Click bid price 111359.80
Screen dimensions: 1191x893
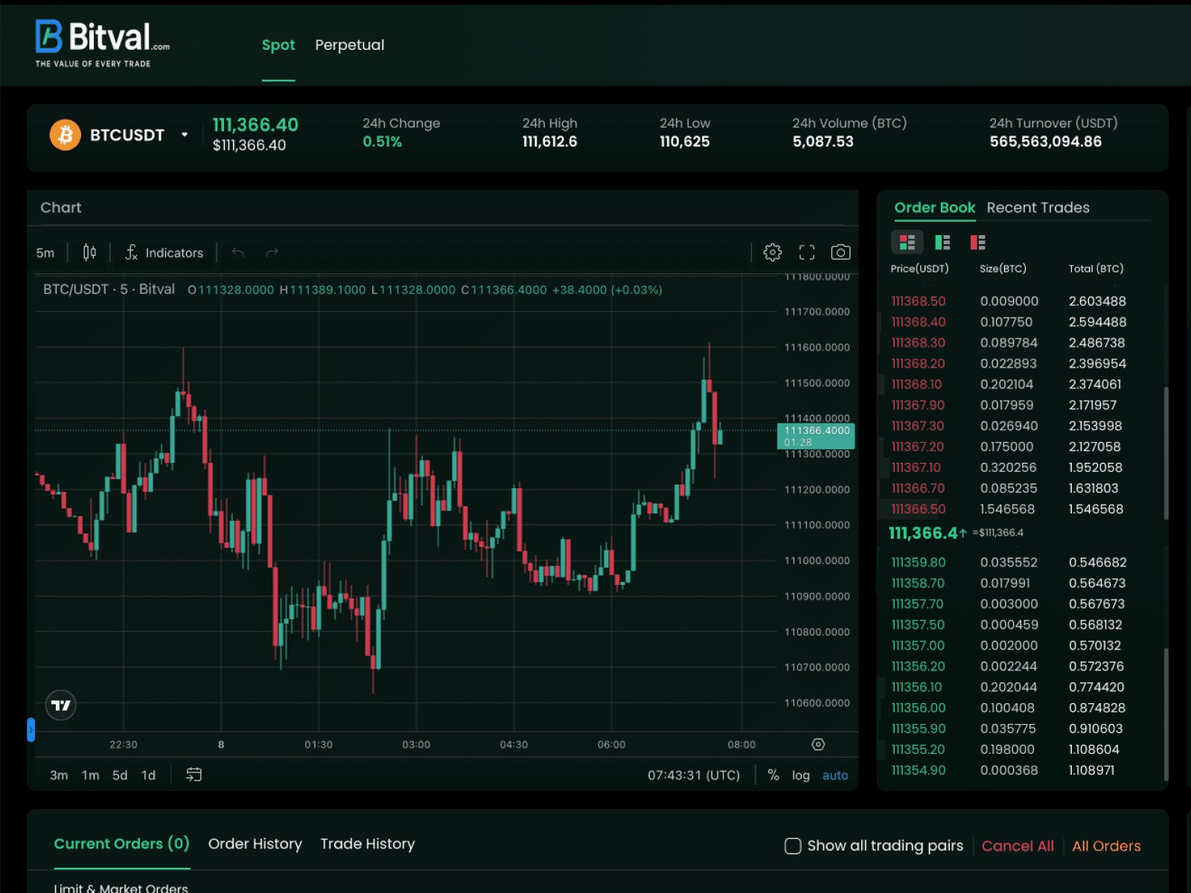(919, 563)
